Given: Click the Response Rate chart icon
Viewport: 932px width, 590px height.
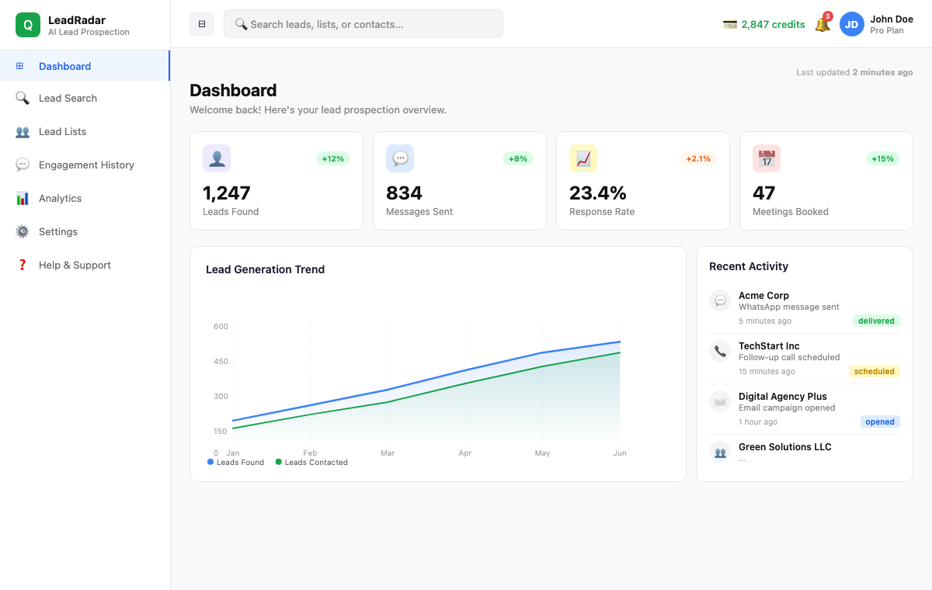Looking at the screenshot, I should pos(583,158).
